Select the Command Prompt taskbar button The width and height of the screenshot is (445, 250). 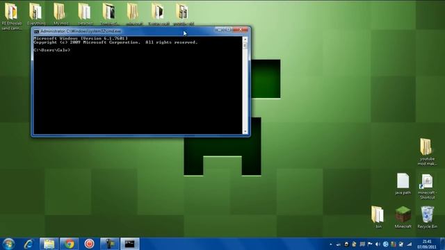[130, 244]
